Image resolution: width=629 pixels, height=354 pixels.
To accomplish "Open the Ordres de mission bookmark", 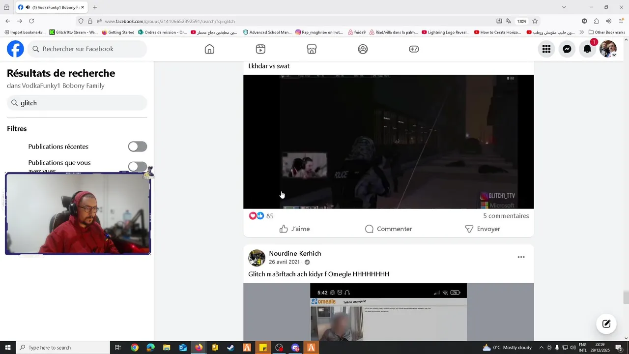I will tap(163, 32).
